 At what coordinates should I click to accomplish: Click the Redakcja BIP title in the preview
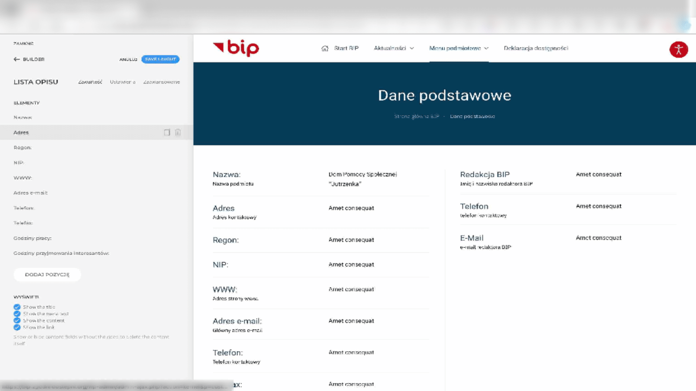[x=485, y=175]
